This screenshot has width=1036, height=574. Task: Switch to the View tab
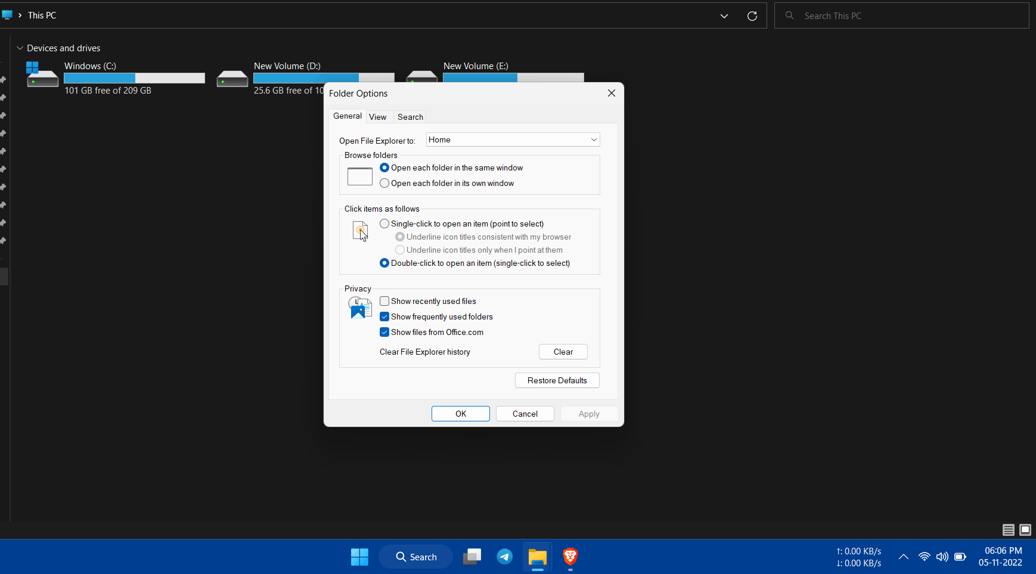pos(377,117)
